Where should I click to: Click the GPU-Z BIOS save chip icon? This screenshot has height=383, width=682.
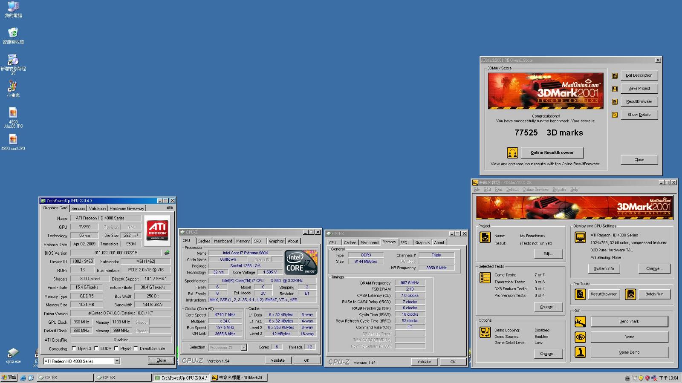click(x=167, y=253)
